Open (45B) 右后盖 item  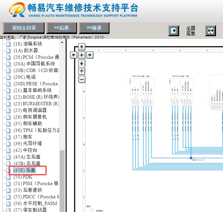[x=27, y=163]
